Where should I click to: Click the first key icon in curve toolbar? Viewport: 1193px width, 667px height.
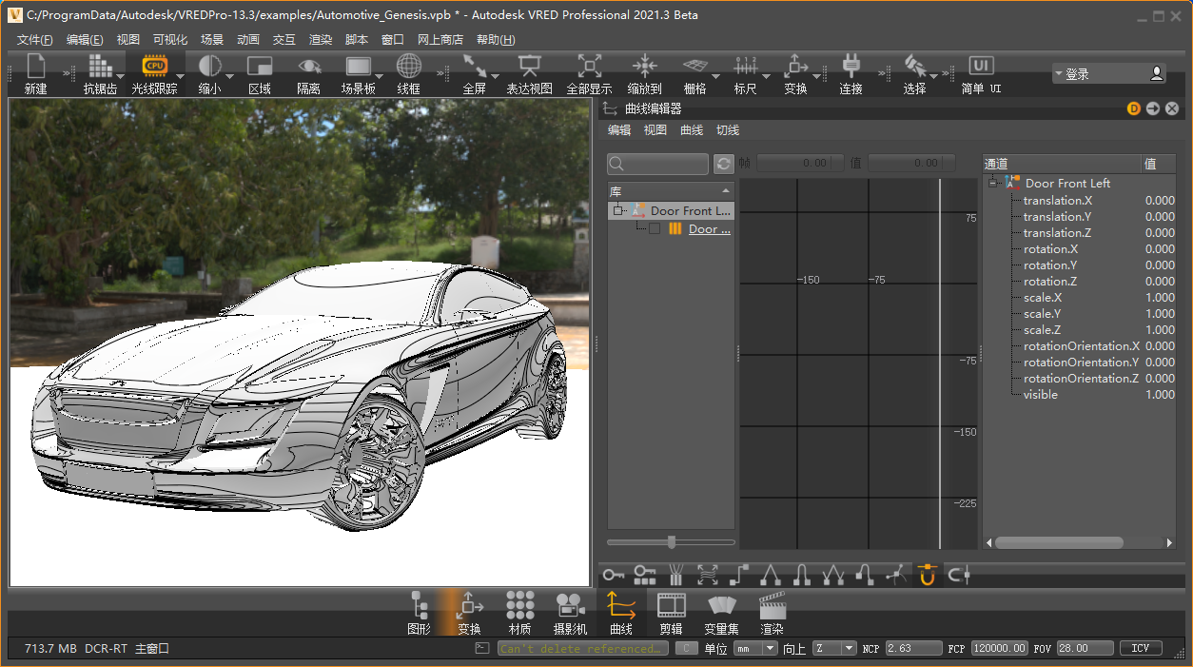pyautogui.click(x=613, y=575)
